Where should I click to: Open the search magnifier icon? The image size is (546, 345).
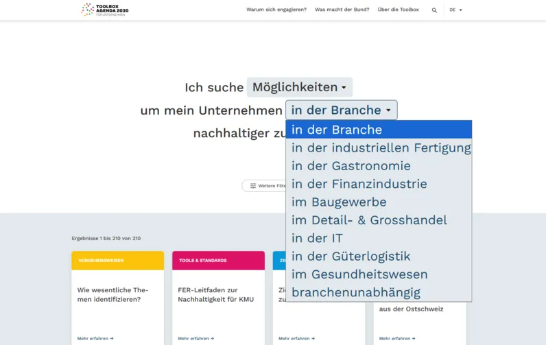pyautogui.click(x=434, y=10)
